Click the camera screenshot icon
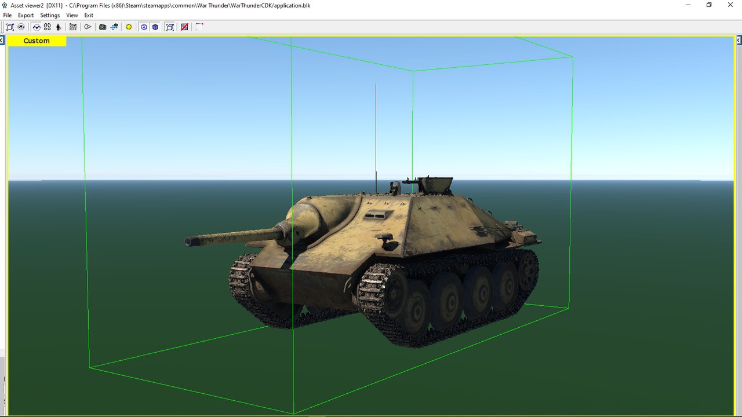Image resolution: width=742 pixels, height=417 pixels. [x=103, y=27]
